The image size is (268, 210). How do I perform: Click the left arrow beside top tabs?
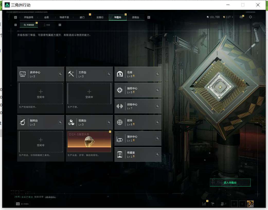[15, 17]
